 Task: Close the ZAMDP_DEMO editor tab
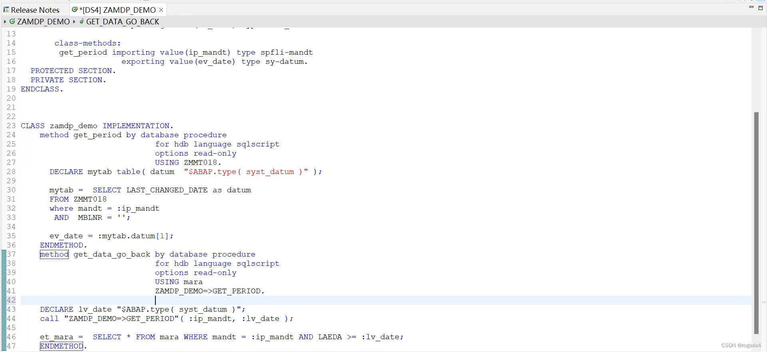(161, 10)
